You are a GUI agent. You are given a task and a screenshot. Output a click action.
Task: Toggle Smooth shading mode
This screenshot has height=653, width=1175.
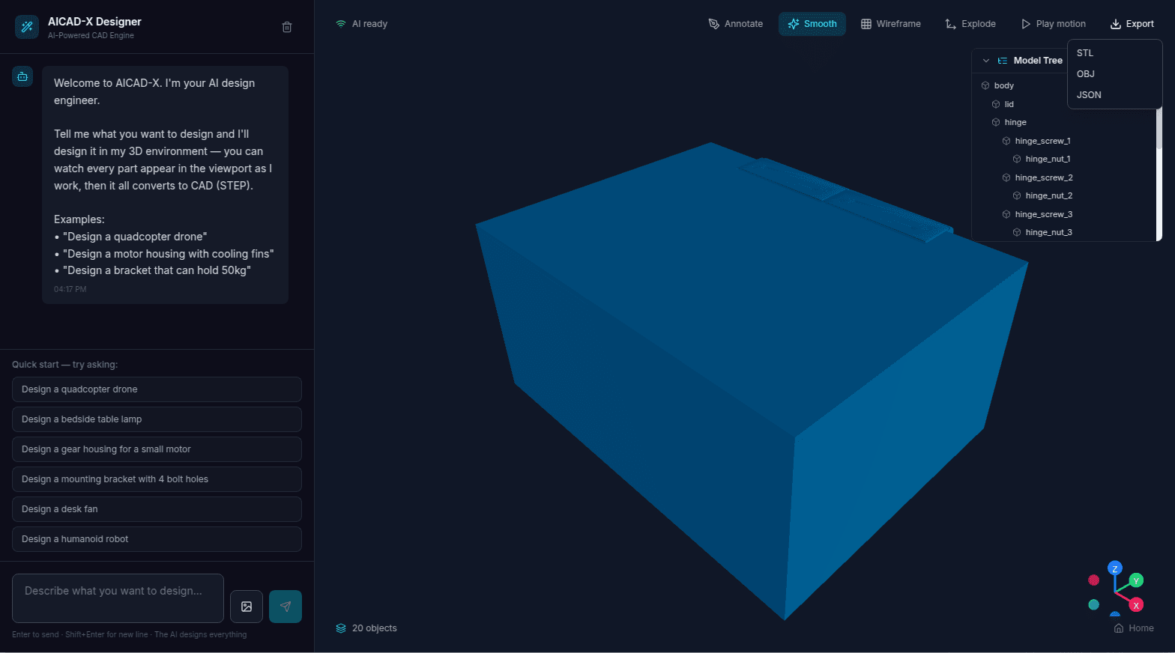pos(812,24)
